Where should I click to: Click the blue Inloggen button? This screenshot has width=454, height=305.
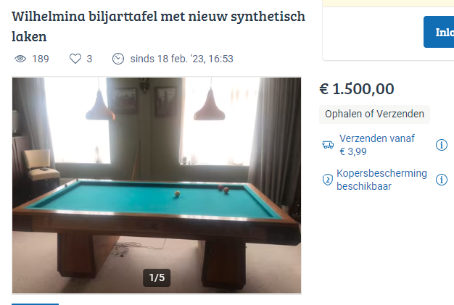point(439,32)
